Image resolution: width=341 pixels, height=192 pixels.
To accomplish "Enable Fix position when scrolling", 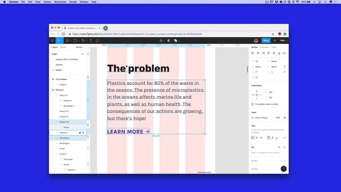I will click(252, 104).
